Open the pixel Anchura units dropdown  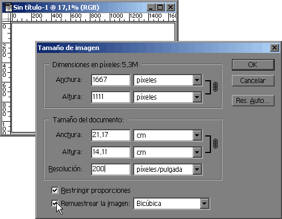(197, 80)
